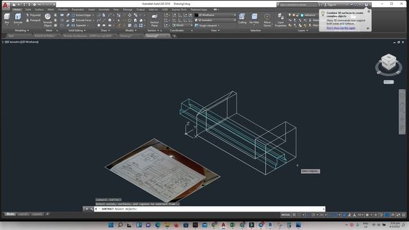Click the Excel icon in the taskbar
Image resolution: width=409 pixels, height=230 pixels.
233,225
